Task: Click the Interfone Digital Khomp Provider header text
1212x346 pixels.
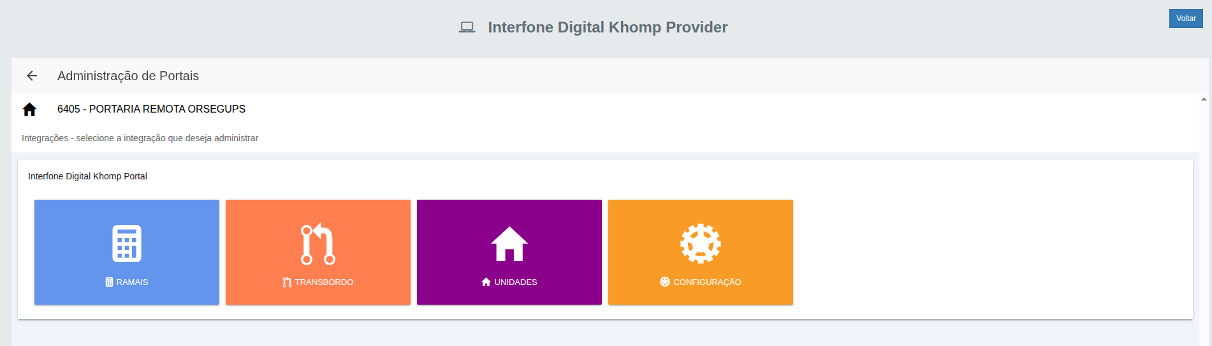Action: (x=608, y=27)
